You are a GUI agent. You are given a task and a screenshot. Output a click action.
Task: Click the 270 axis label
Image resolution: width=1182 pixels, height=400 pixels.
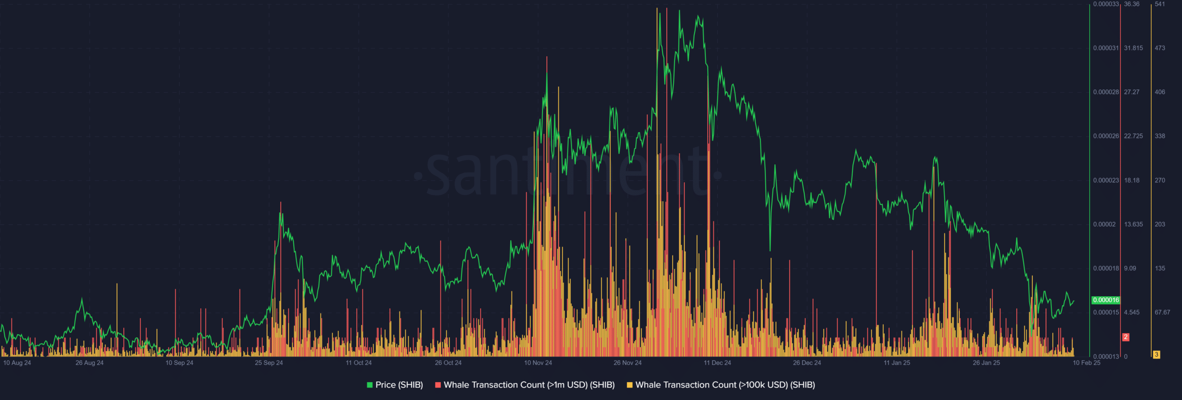1160,180
